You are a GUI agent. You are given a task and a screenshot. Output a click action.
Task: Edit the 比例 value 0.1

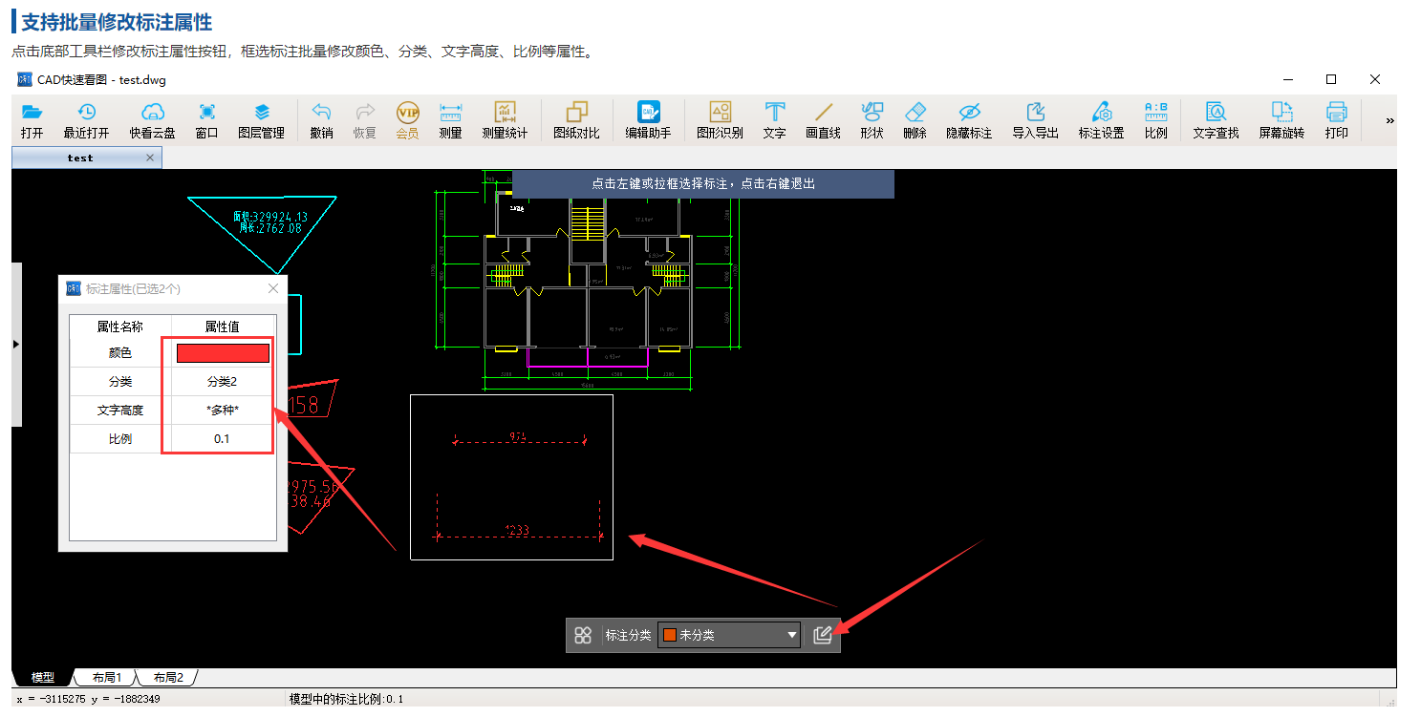(223, 439)
